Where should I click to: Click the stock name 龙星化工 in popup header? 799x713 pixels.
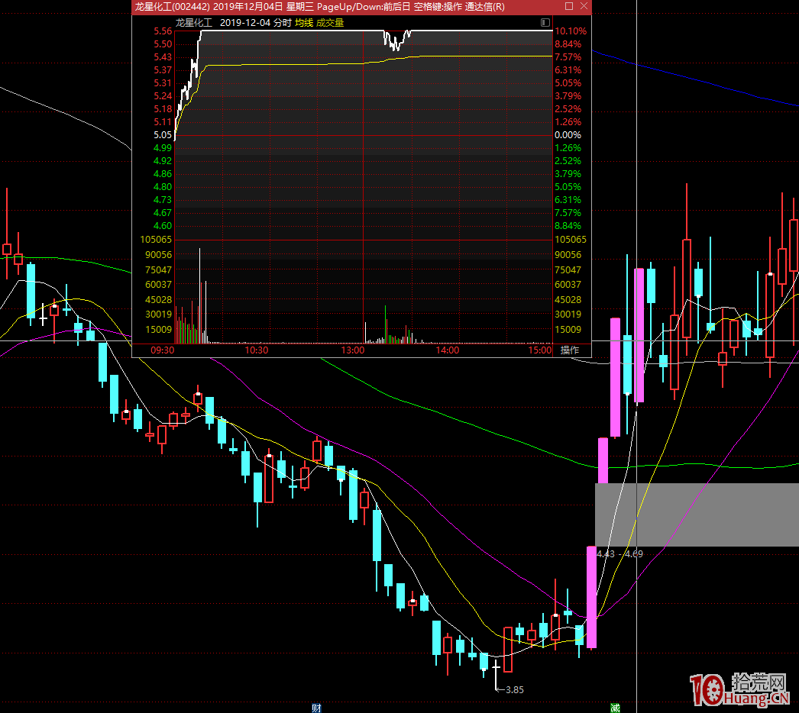click(x=193, y=22)
